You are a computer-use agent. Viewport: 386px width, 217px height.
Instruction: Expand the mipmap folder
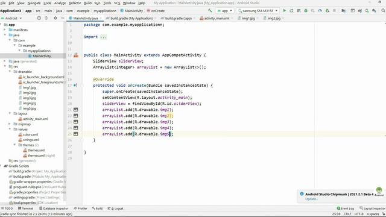coord(10,124)
